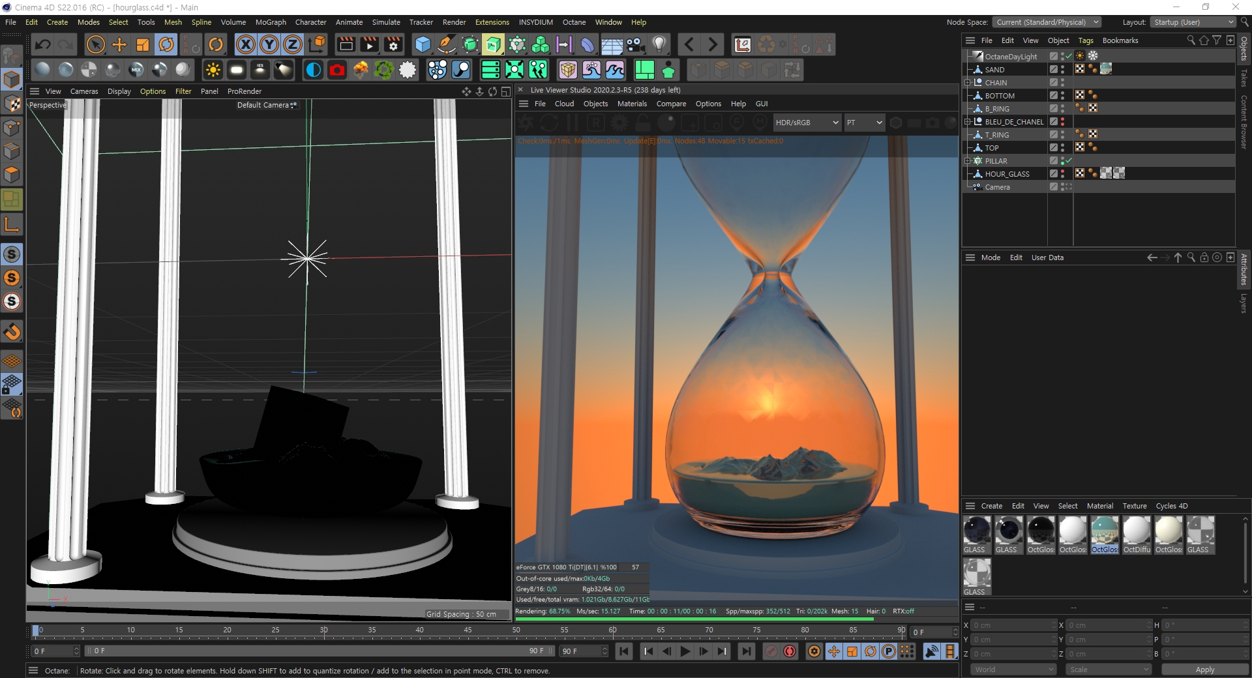Select the first GLASS material swatch

point(976,535)
